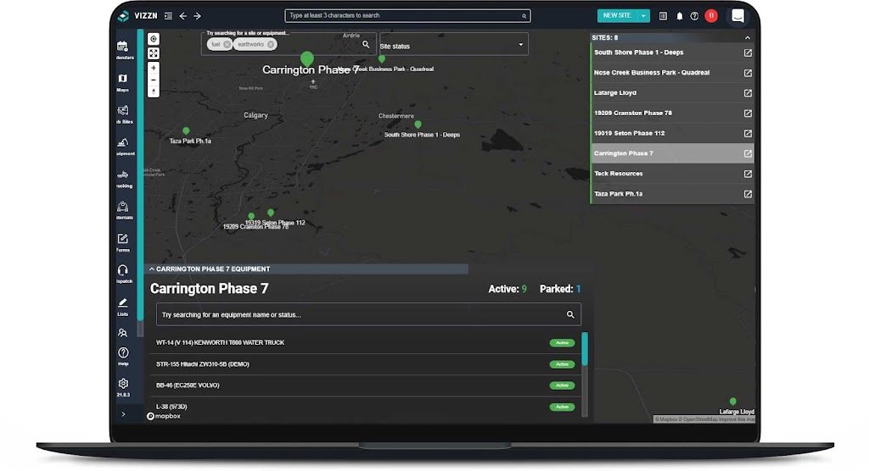Open the Trucking sidebar icon

123,175
